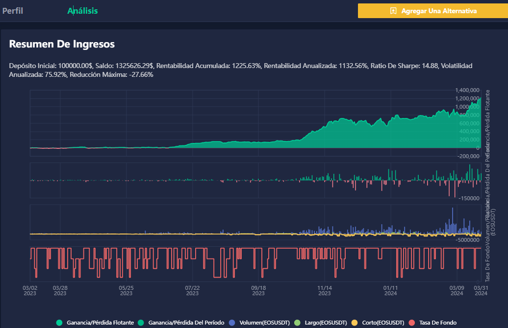Click the 01/11 2024 date axis label
Screen dimensions: 508x328
point(391,290)
